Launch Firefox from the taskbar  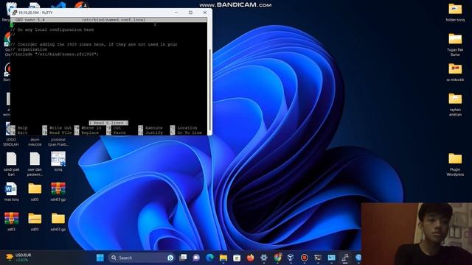250,258
